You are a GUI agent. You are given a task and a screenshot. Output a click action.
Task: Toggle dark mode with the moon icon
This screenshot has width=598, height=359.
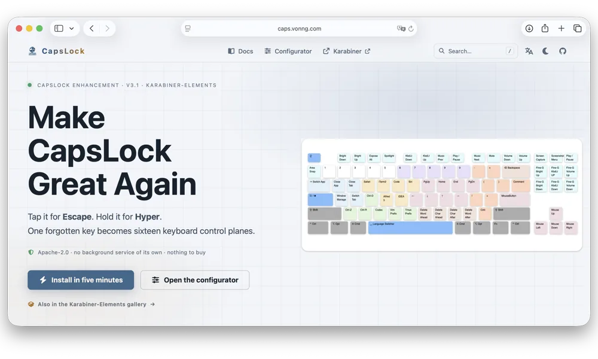click(546, 51)
